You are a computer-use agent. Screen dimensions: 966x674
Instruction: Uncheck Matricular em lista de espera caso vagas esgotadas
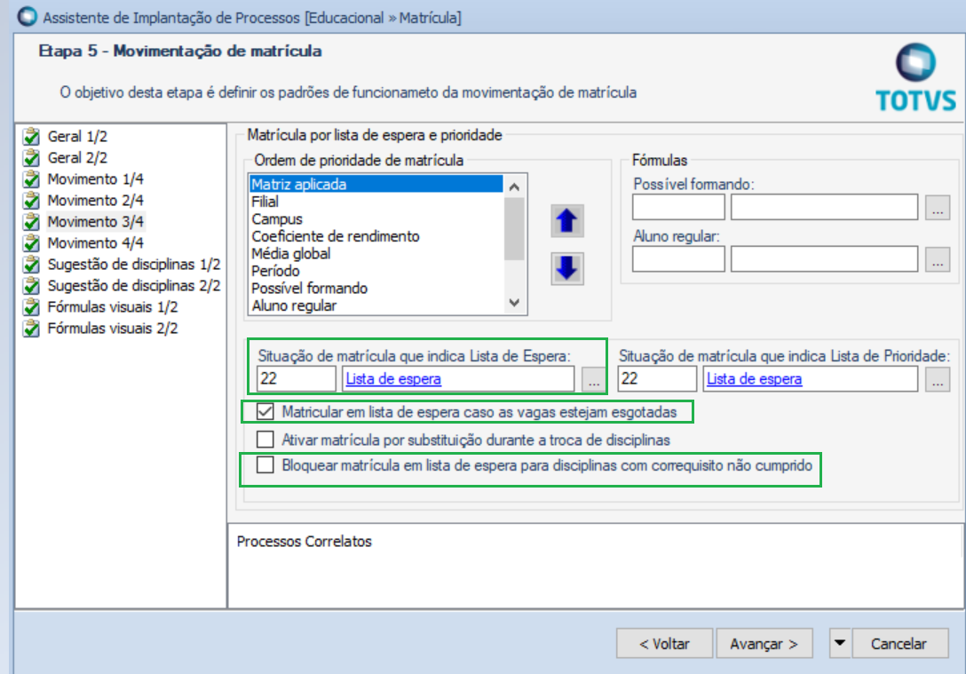coord(265,411)
